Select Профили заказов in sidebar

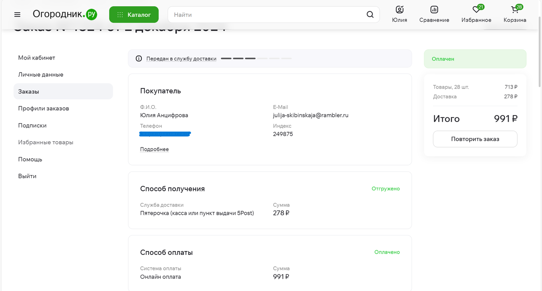[43, 108]
